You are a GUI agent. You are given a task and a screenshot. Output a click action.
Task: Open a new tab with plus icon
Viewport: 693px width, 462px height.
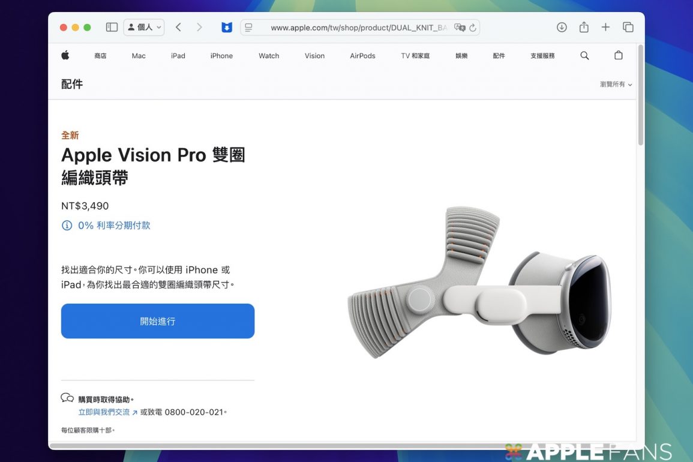pos(605,27)
